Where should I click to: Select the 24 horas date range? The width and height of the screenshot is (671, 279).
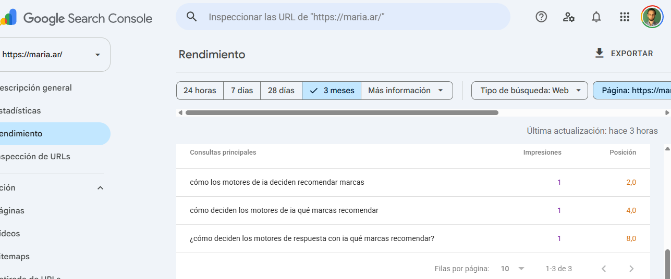200,91
